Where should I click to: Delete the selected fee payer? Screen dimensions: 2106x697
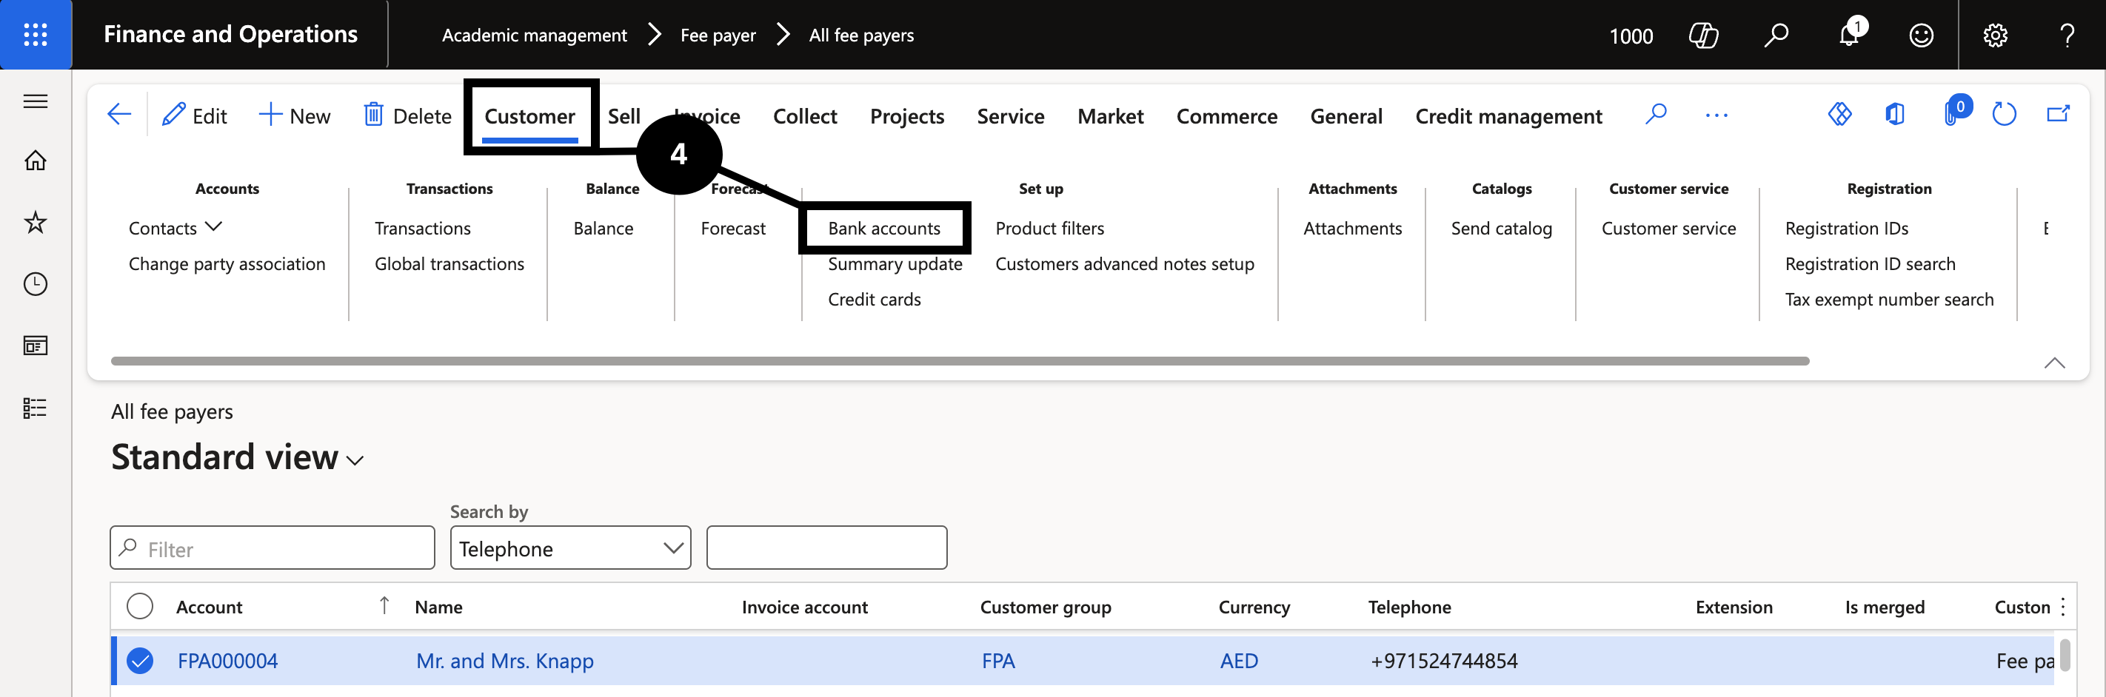pyautogui.click(x=407, y=115)
